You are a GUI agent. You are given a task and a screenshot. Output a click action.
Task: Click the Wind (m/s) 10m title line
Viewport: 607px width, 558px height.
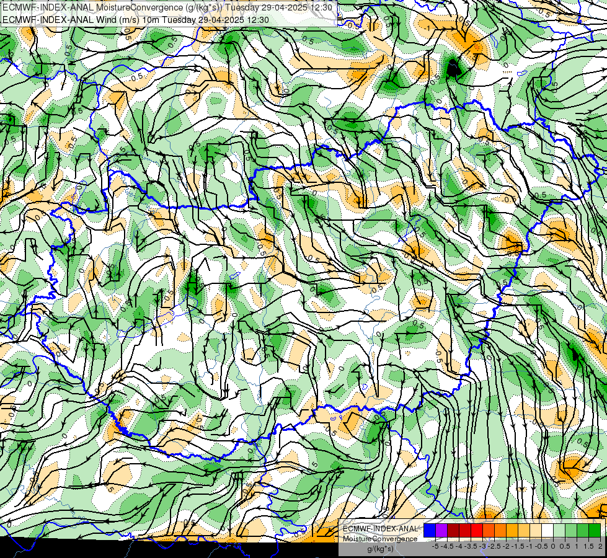(136, 20)
